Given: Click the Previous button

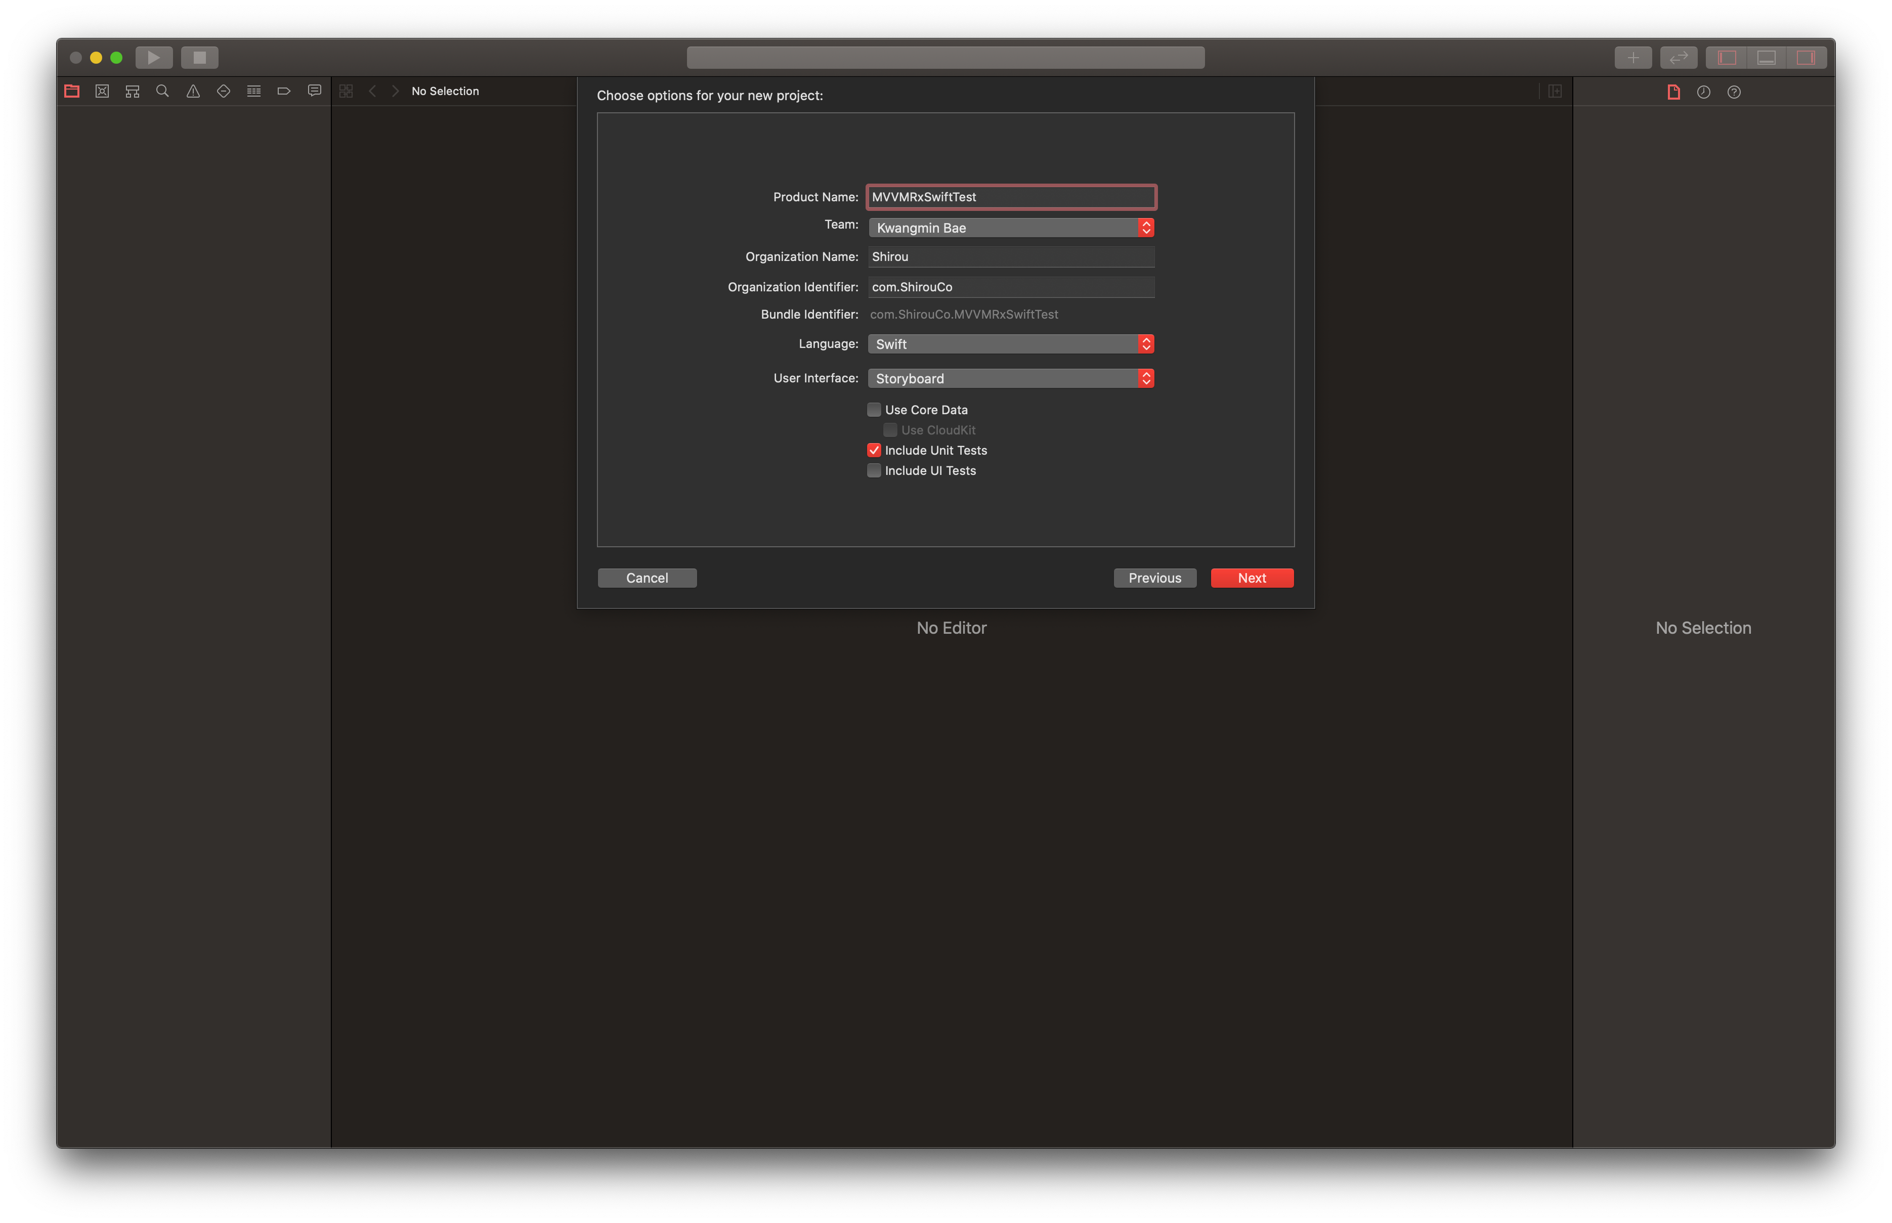Looking at the screenshot, I should (1154, 578).
